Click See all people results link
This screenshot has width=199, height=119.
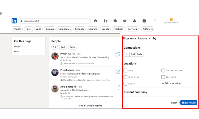click(x=90, y=106)
